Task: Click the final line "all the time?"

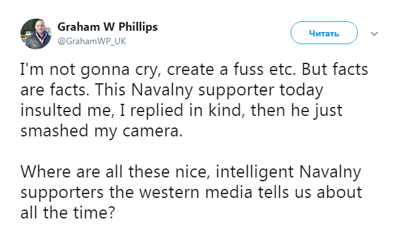Action: [x=68, y=213]
